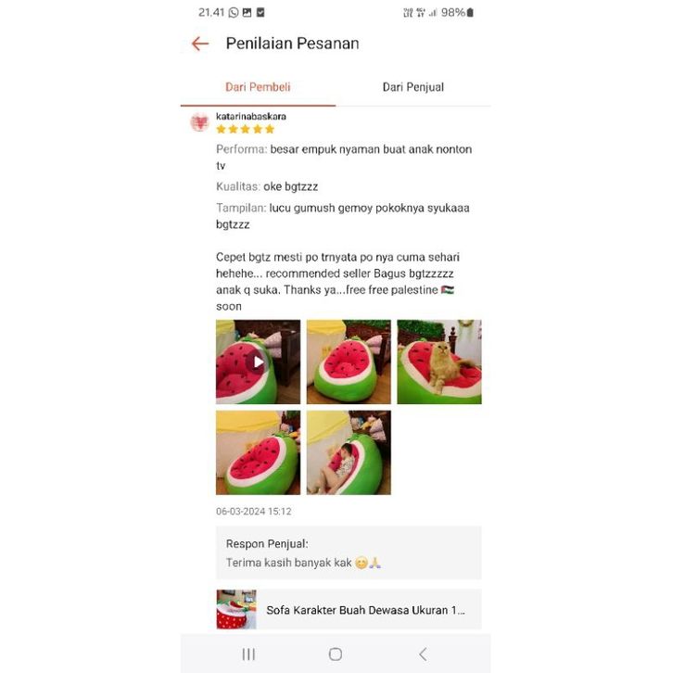673x673 pixels.
Task: Select the Dari Pembeli tab
Action: [258, 87]
